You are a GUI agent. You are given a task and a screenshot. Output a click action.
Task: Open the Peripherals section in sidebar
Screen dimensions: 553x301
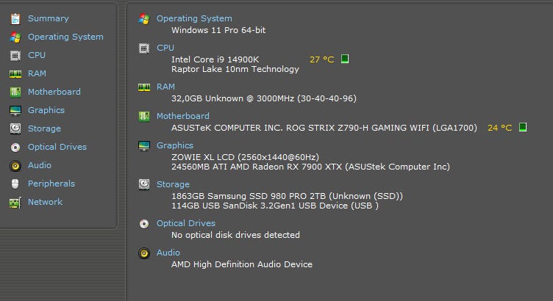pos(51,184)
